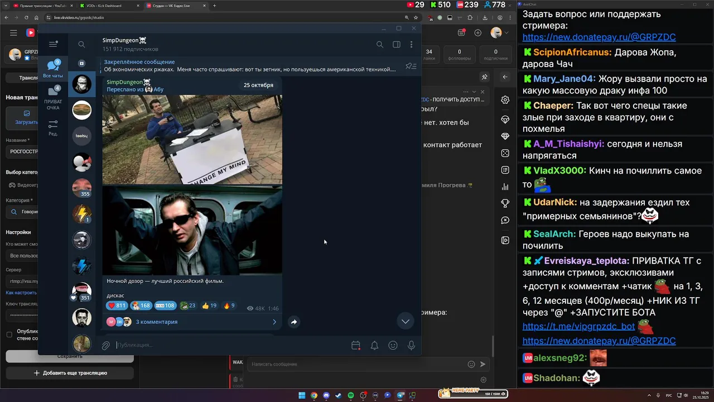
Task: Toggle silent broadcast bell icon
Action: point(374,346)
